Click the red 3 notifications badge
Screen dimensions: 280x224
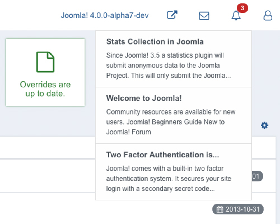click(x=242, y=8)
